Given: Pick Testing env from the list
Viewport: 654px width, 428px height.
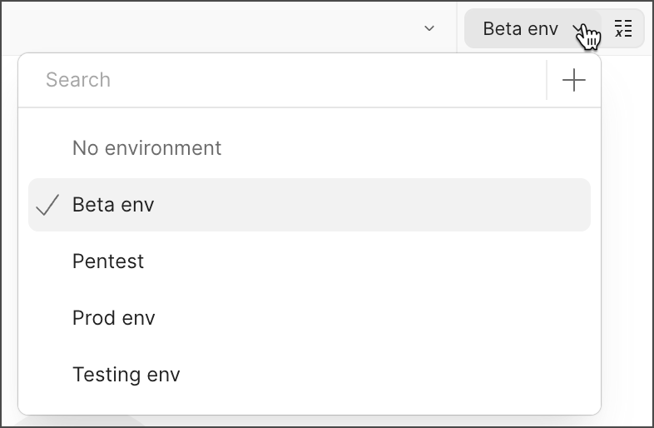Looking at the screenshot, I should coord(126,375).
